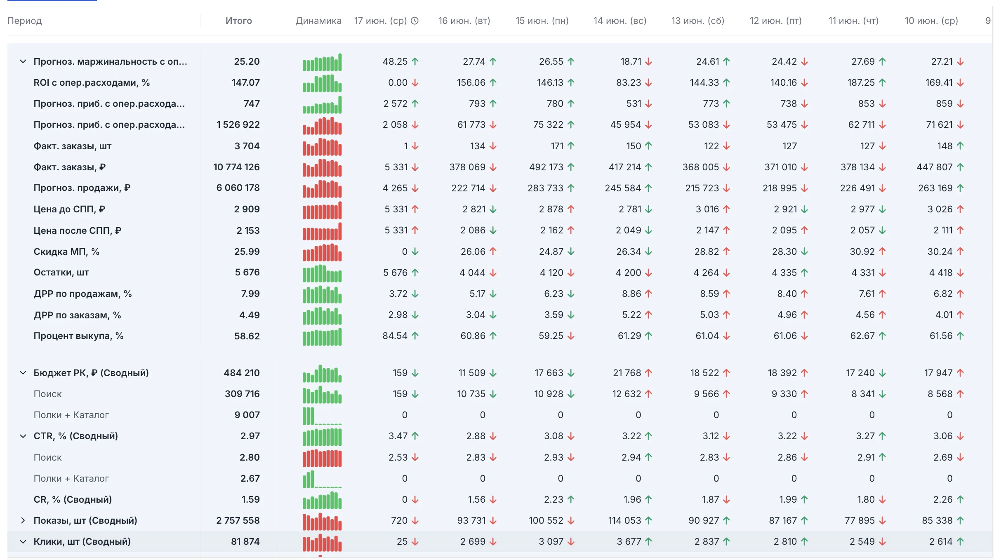The width and height of the screenshot is (994, 560).
Task: Expand the Показы, шт (Сводный) row
Action: pyautogui.click(x=23, y=521)
